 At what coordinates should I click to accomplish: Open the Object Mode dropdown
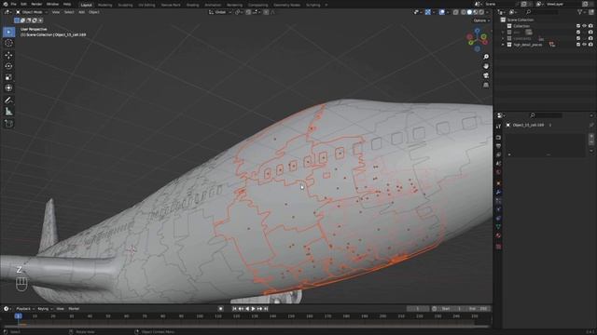click(32, 12)
